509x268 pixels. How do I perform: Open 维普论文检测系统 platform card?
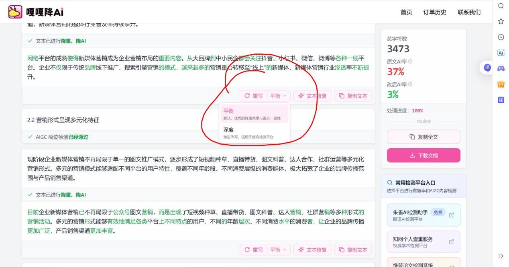(x=423, y=263)
